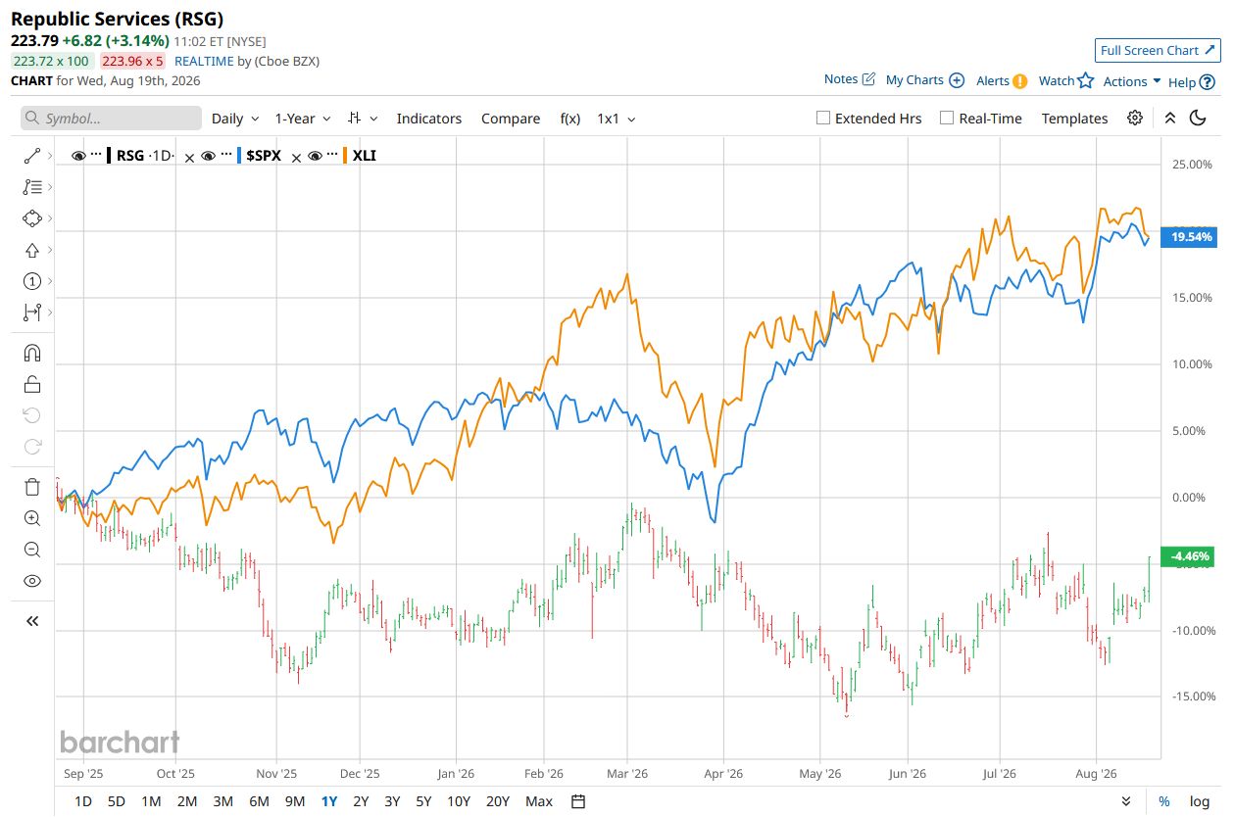This screenshot has height=817, width=1234.
Task: Add RSG to Watch list
Action: click(1065, 81)
